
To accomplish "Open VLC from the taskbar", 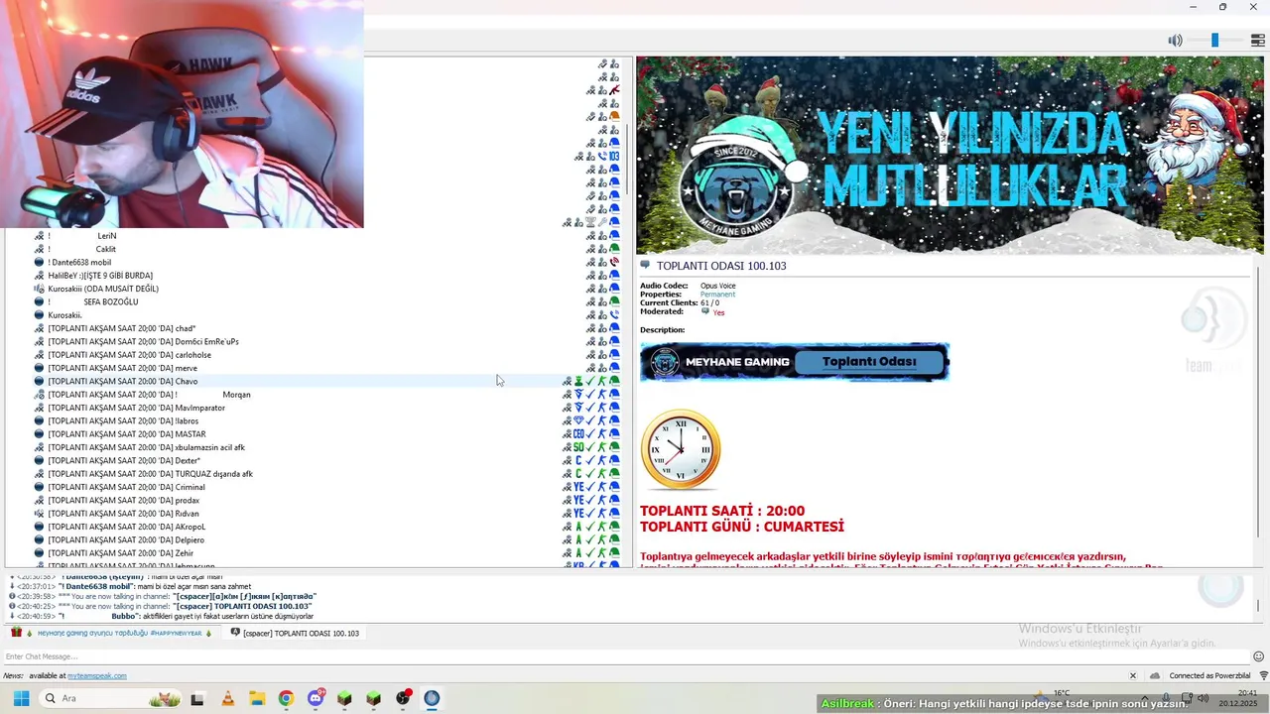I will tap(227, 698).
